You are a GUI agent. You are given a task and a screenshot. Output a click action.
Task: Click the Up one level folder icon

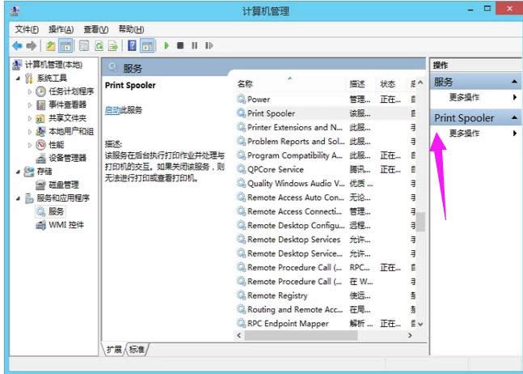tap(51, 46)
